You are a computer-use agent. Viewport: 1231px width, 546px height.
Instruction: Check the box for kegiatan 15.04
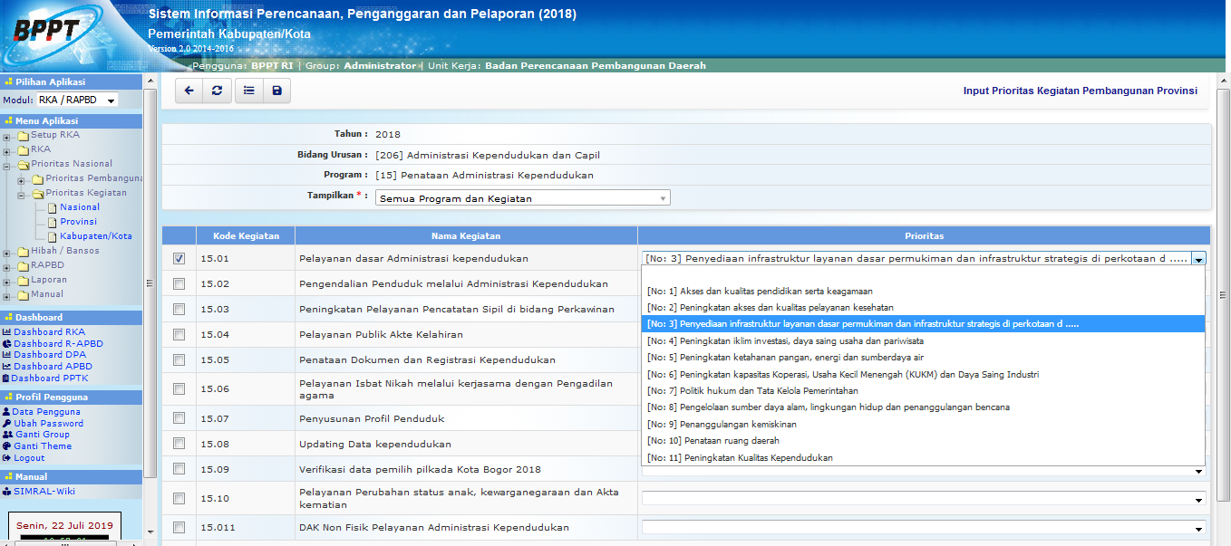179,334
